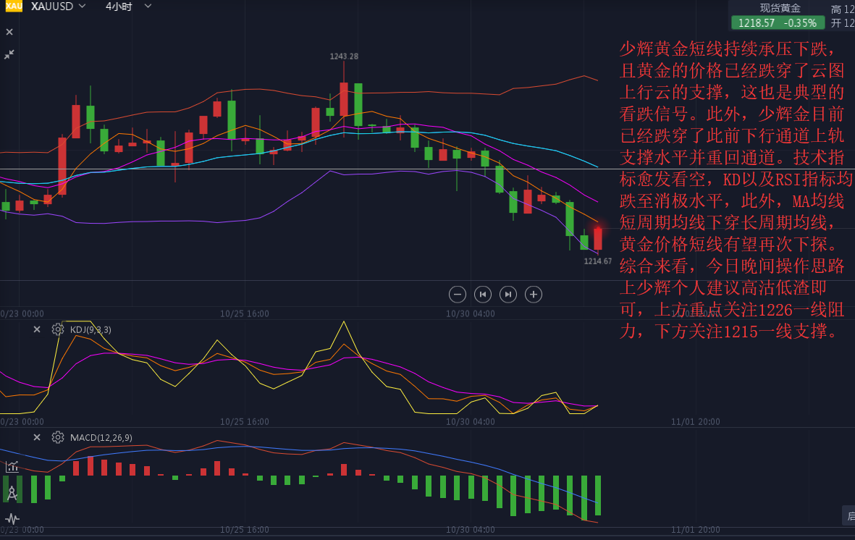Click the zoom in plus button
The height and width of the screenshot is (540, 855).
tap(534, 294)
